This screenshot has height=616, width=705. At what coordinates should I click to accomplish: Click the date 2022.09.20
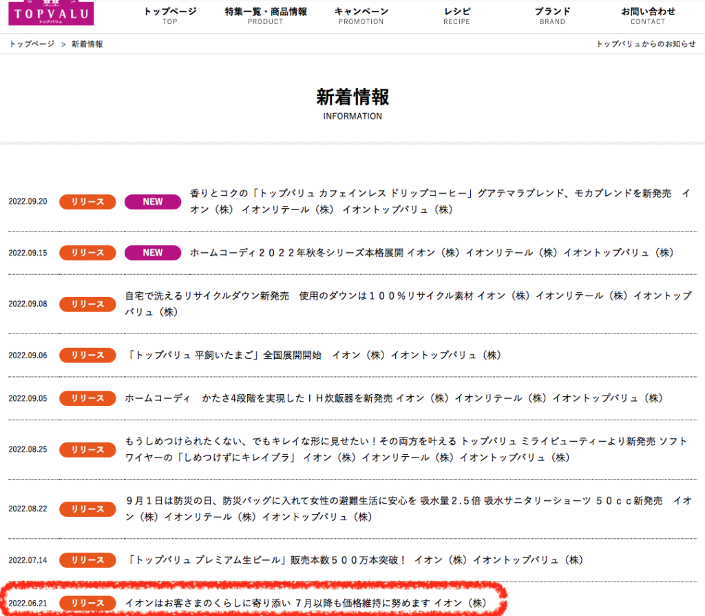click(28, 202)
